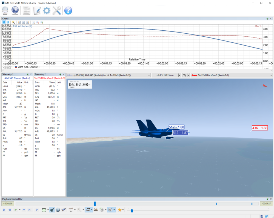Open settings with the blue gear icon
The height and width of the screenshot is (218, 274).
click(47, 11)
